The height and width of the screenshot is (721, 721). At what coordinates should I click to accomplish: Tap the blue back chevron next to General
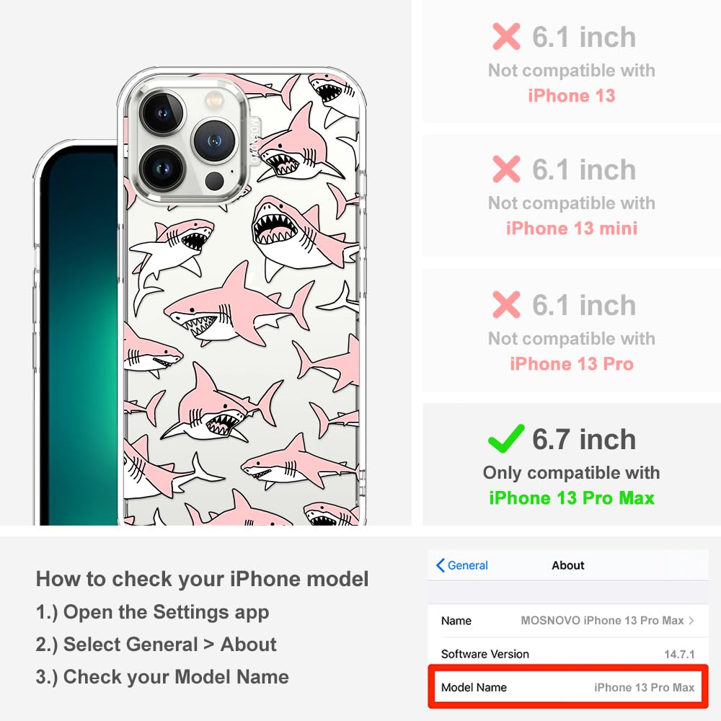440,565
